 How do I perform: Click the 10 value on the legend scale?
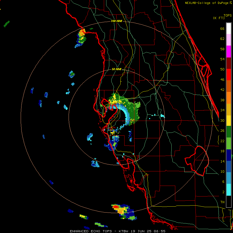coord(222,171)
